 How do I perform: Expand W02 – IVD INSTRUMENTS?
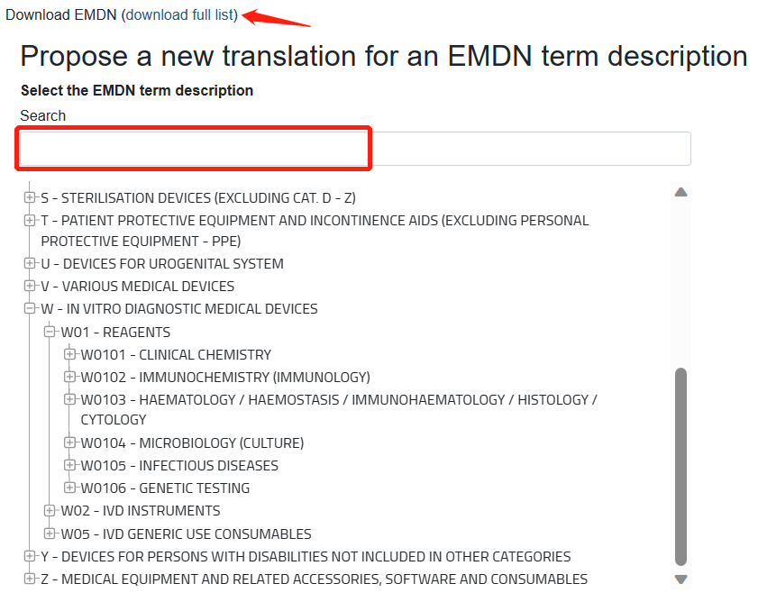tap(50, 510)
